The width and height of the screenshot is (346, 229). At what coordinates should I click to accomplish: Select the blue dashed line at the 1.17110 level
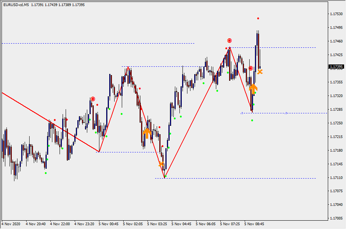pos(235,178)
